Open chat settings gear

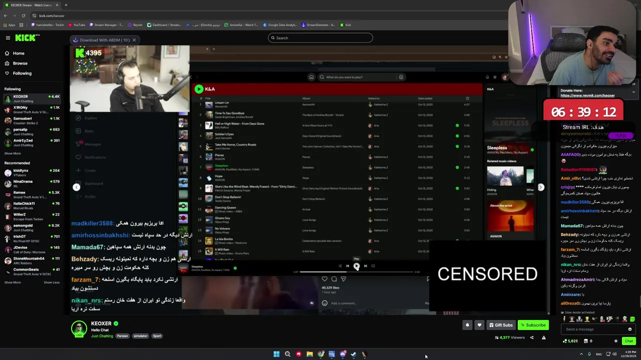pos(616,341)
